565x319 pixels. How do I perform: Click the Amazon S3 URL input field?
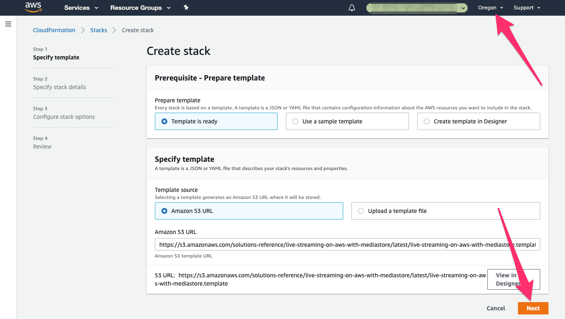point(347,245)
